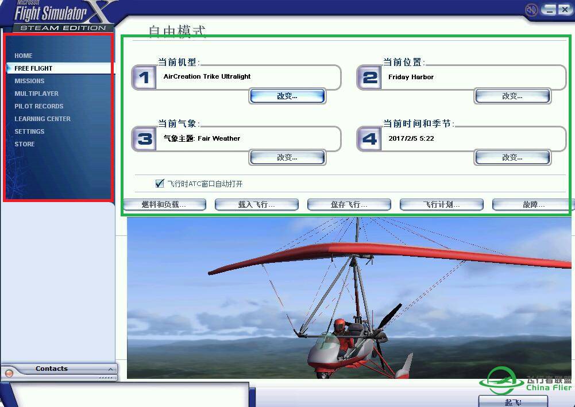This screenshot has width=575, height=407.
Task: Click the step 3 weather number icon
Action: [144, 138]
